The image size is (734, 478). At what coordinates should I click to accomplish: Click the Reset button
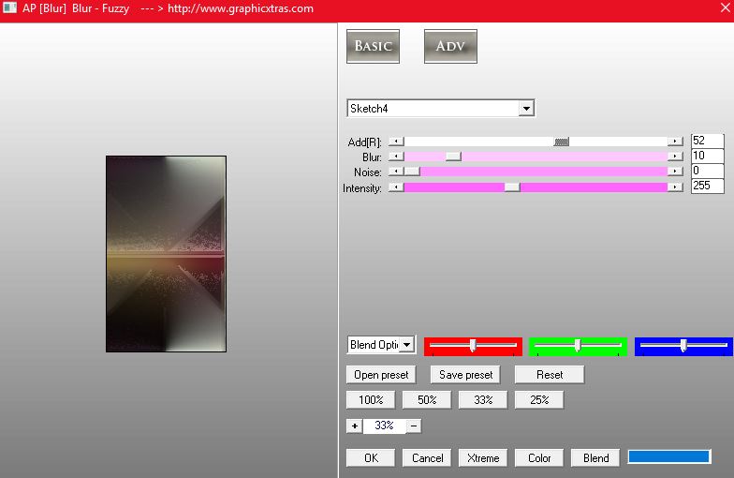pyautogui.click(x=550, y=375)
